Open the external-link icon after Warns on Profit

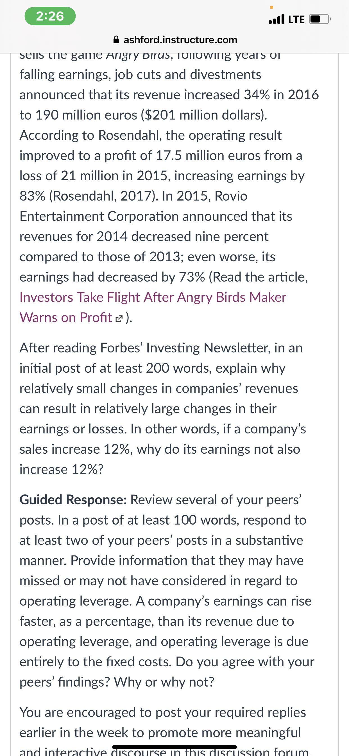(119, 319)
